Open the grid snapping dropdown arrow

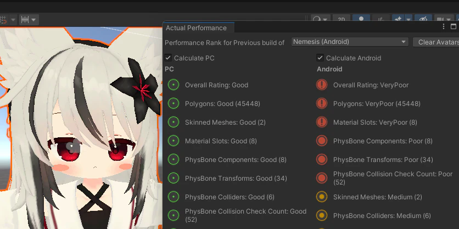13,20
